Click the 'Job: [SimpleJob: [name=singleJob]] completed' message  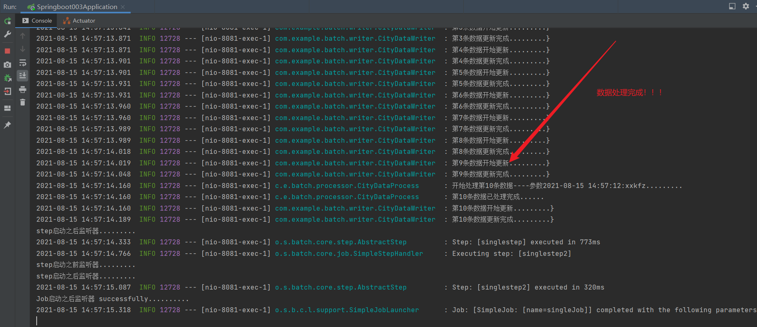604,310
